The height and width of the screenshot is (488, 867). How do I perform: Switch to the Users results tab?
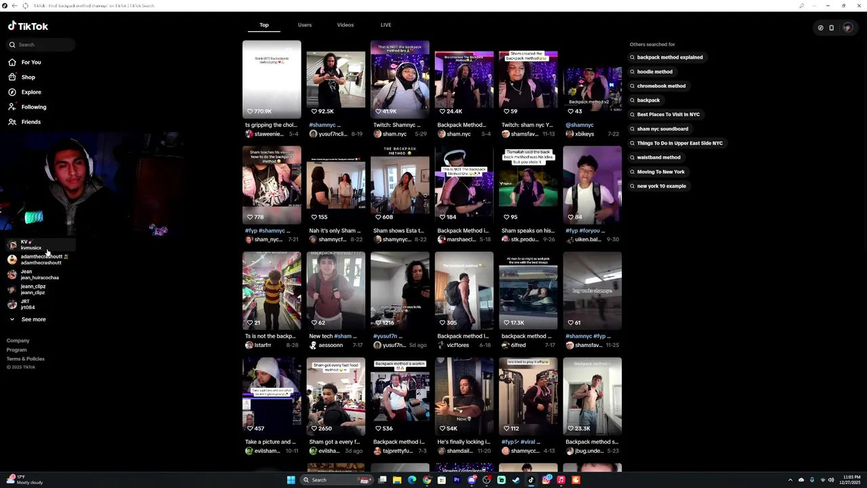(305, 25)
